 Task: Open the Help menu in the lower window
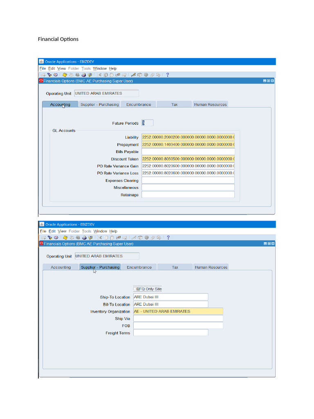click(x=113, y=231)
